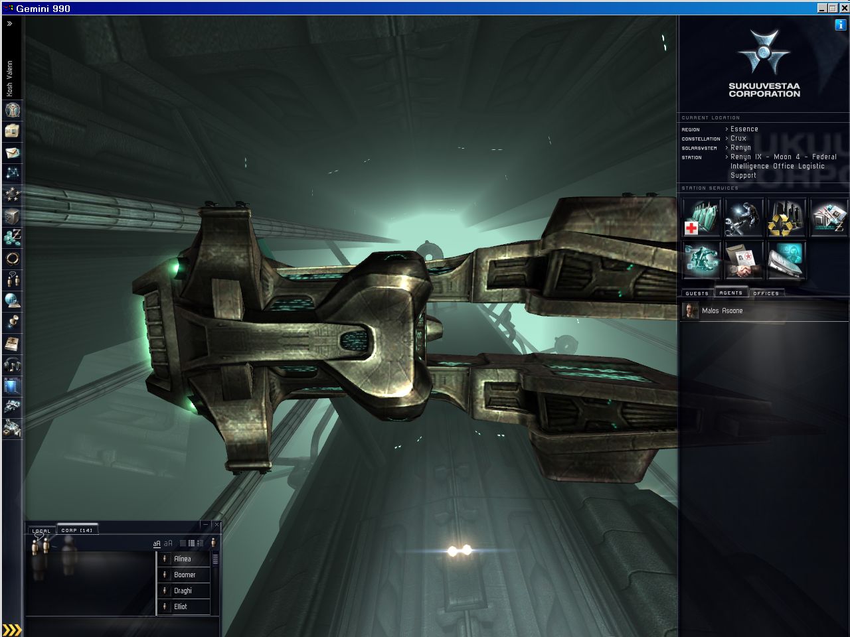Open the people-and-places icon in sidebar

pos(12,279)
